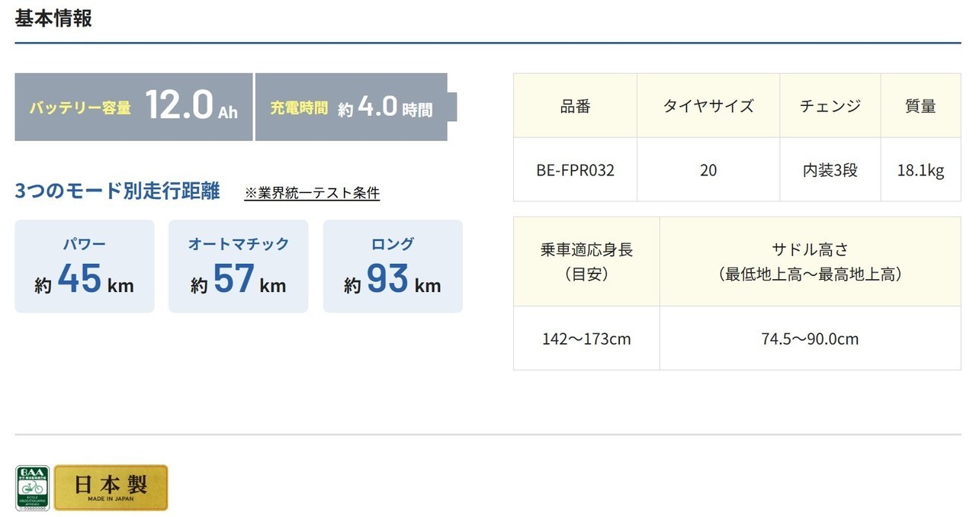Click the 品番 column header
976x517 pixels.
(x=576, y=106)
